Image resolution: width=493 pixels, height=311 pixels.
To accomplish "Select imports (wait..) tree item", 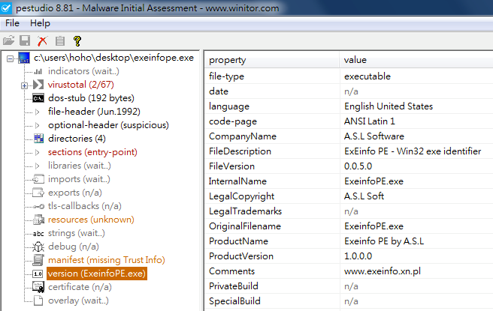I will pyautogui.click(x=79, y=179).
